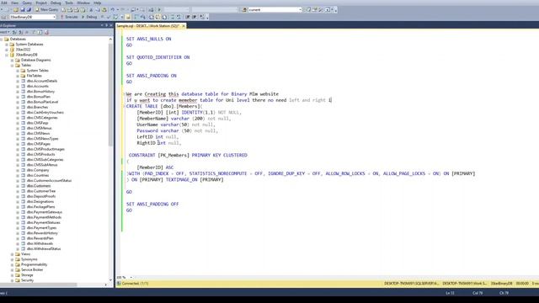Click the Execute button in the toolbar
This screenshot has width=539, height=303.
coord(69,17)
